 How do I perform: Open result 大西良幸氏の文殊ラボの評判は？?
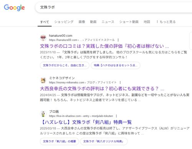(x=102, y=88)
